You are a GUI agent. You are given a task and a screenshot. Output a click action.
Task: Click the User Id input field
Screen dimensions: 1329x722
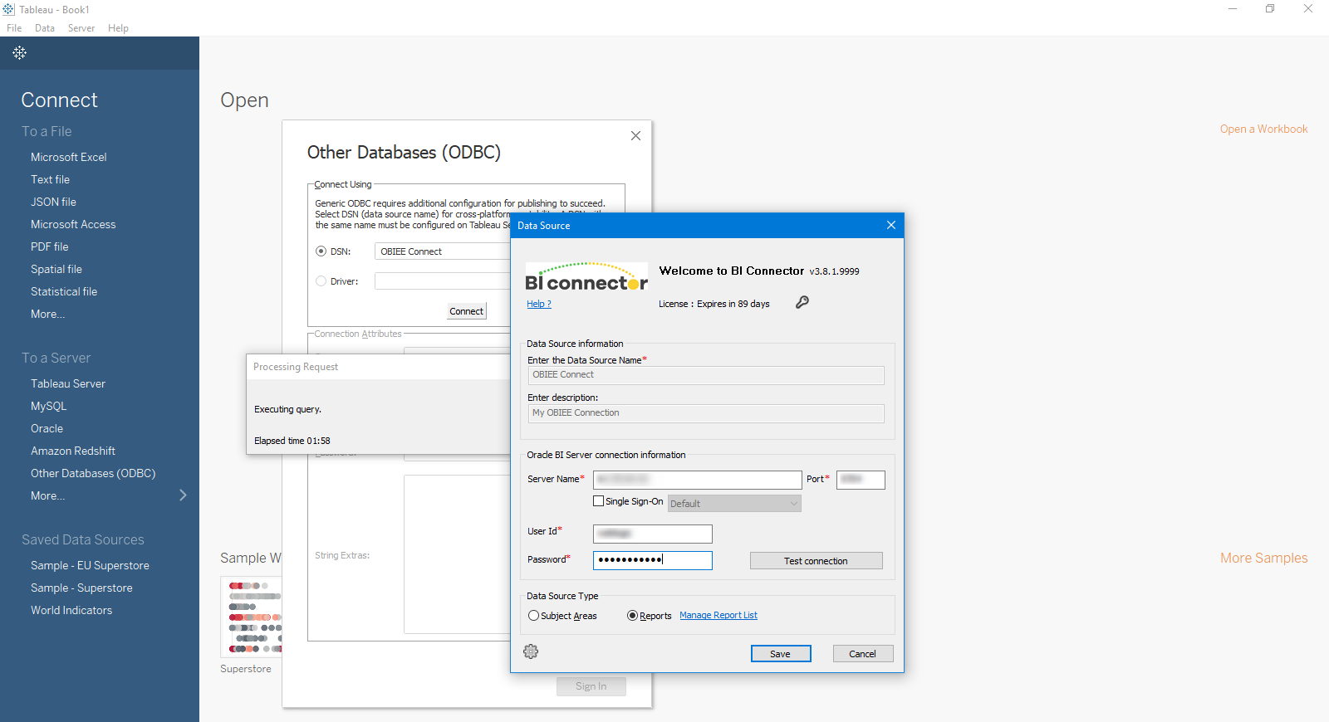pos(652,534)
